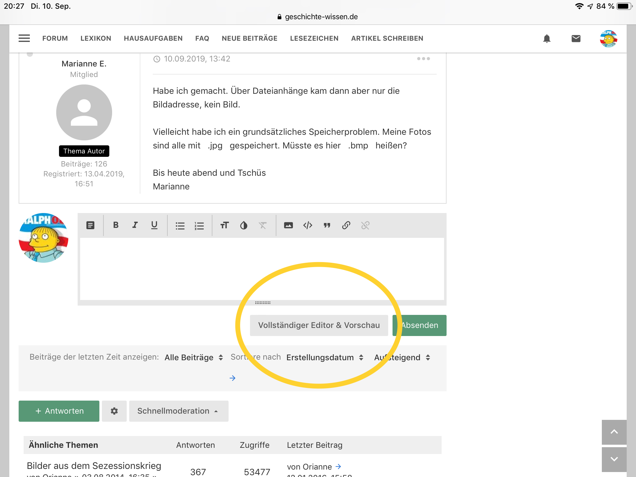Screen dimensions: 636x477
Task: Click in the reply text area
Action: pyautogui.click(x=262, y=269)
